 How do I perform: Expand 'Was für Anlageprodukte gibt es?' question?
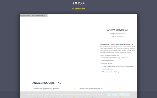[54, 89]
